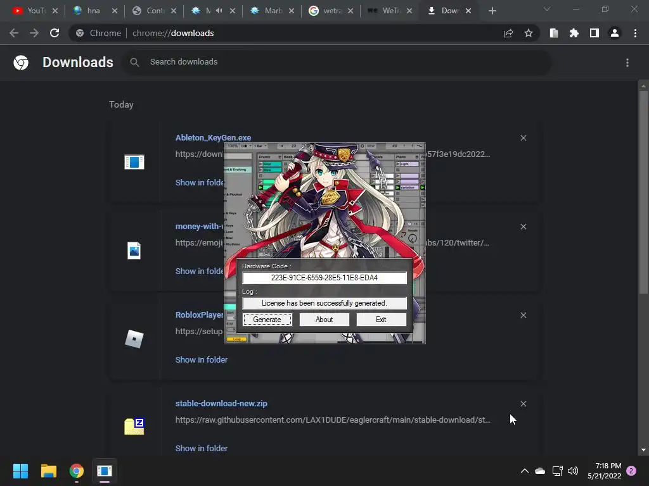Select the Hardware Code text field

(x=324, y=278)
